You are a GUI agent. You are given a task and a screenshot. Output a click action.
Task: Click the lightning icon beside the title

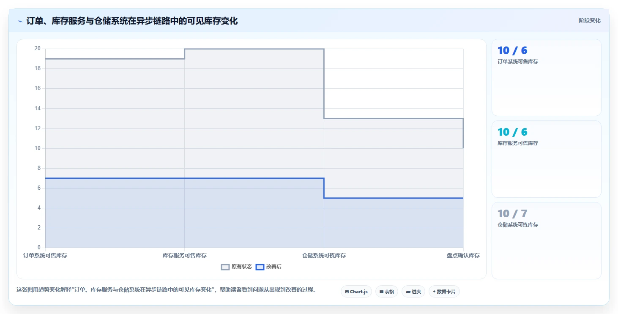pyautogui.click(x=20, y=21)
